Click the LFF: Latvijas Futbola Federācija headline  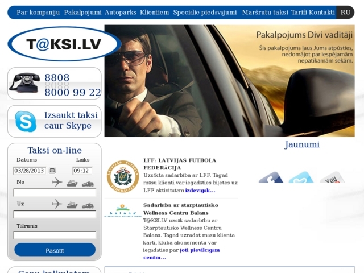pyautogui.click(x=180, y=164)
